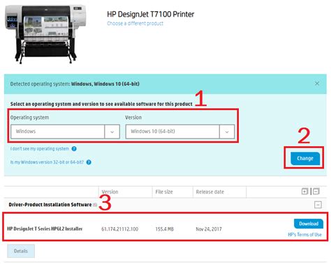This screenshot has width=331, height=264.
Task: Select version number 61.174.21112.100
Action: tap(120, 229)
